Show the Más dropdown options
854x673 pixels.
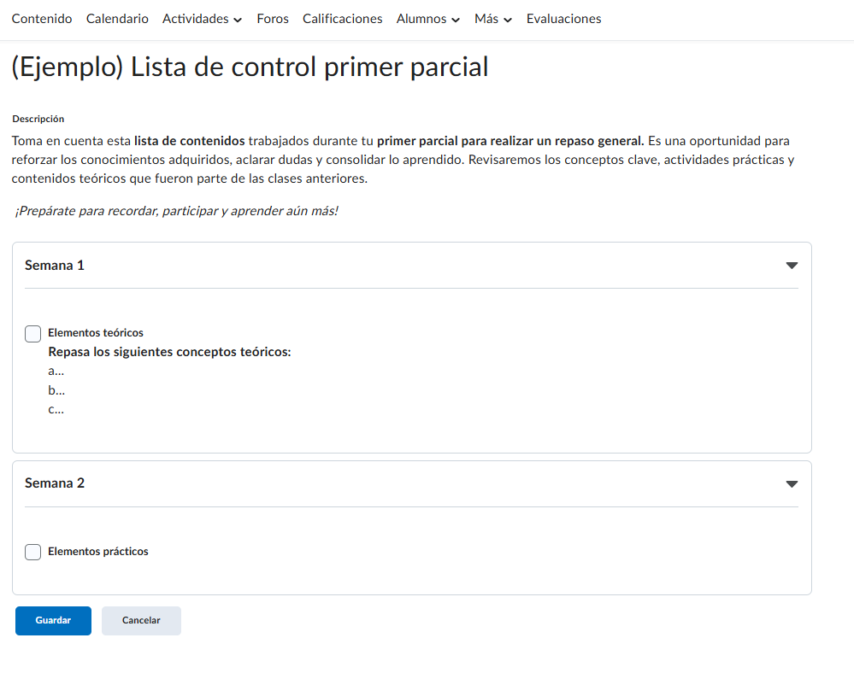(492, 19)
